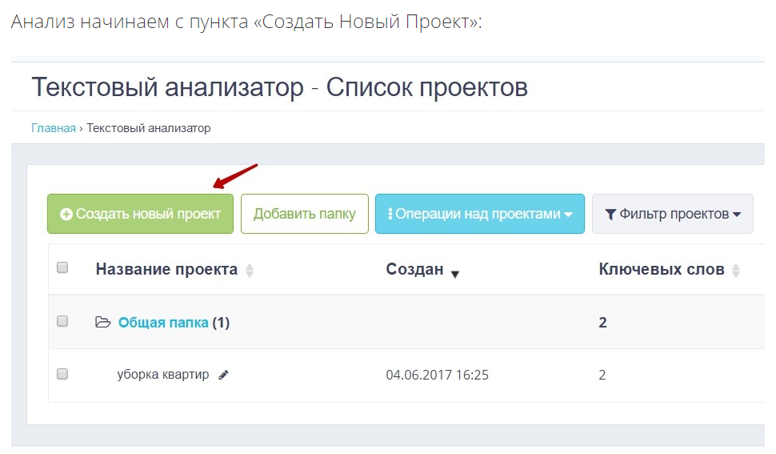Click the "Текстовый анализатор" breadcrumb text

point(149,128)
